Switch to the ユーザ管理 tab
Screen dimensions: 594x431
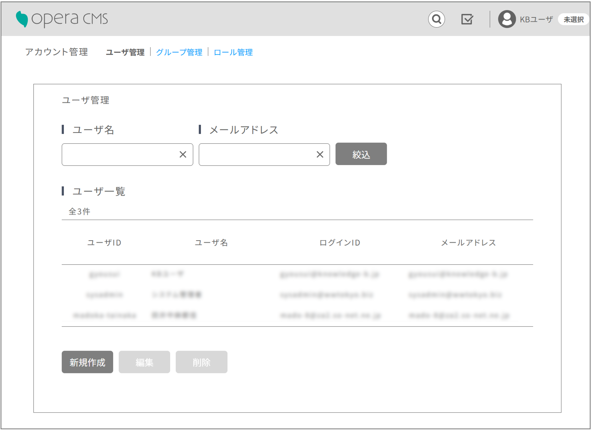[x=125, y=52]
